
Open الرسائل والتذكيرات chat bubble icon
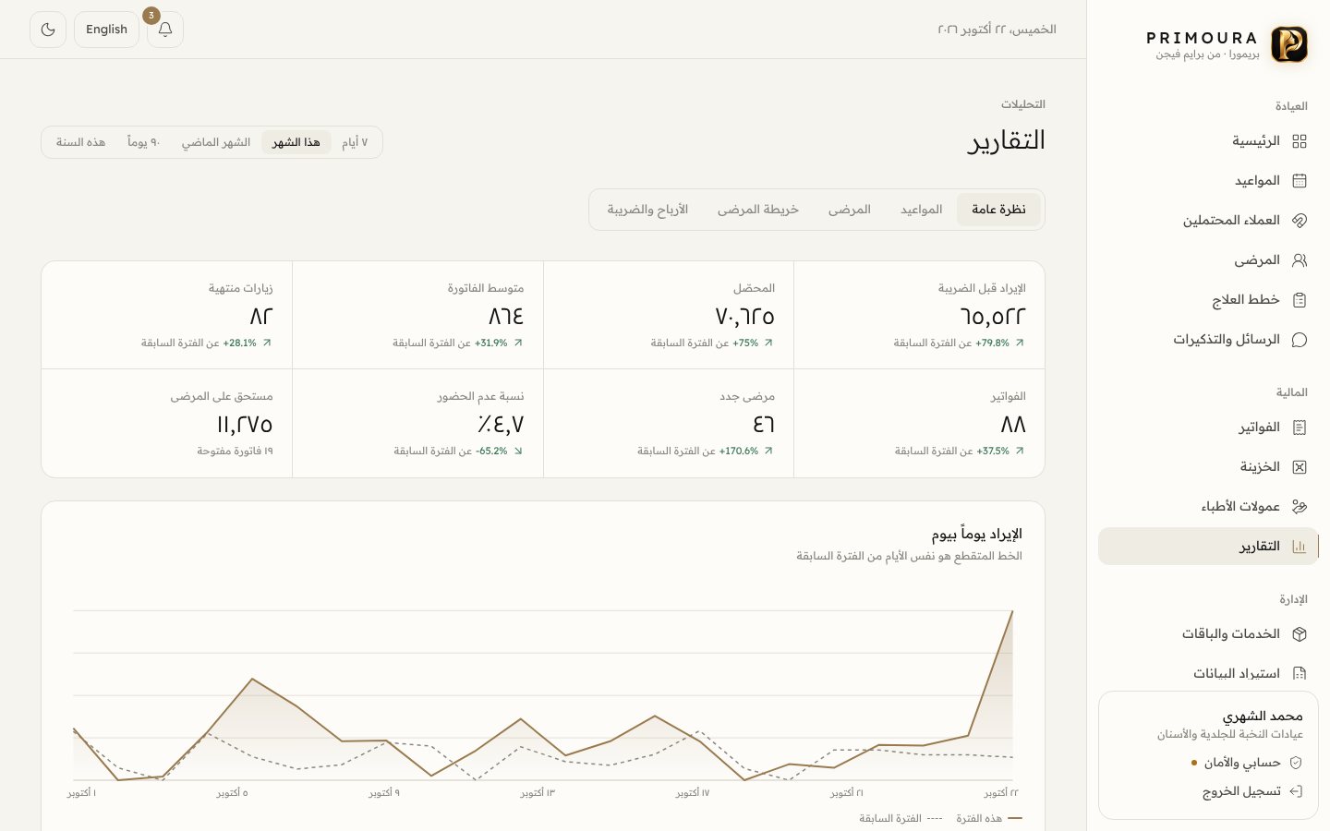point(1300,340)
